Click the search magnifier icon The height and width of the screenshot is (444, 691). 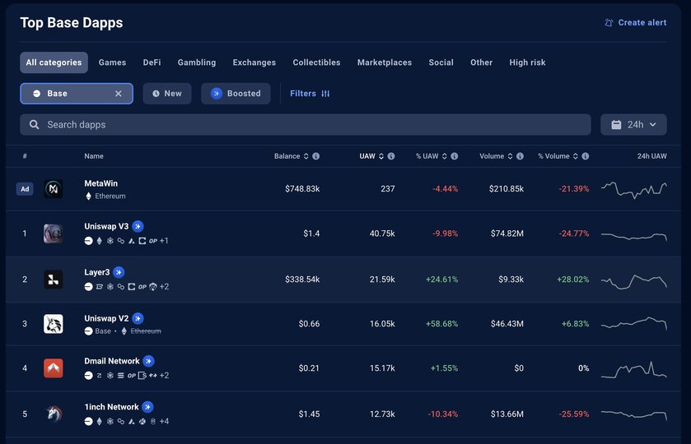click(x=34, y=124)
